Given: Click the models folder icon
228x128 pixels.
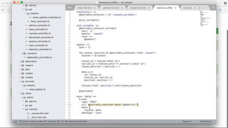Looking at the screenshot, I should pos(23,78).
